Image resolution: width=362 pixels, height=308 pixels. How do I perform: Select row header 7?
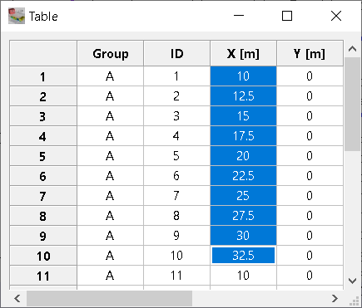pyautogui.click(x=43, y=196)
